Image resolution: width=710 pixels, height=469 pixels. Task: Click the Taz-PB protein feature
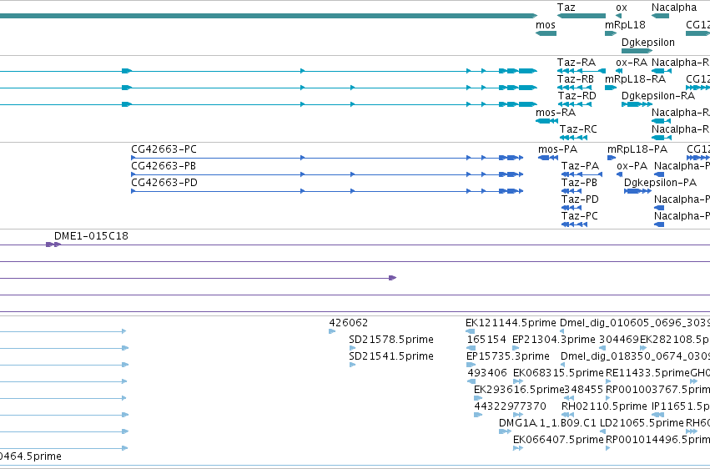pyautogui.click(x=572, y=191)
